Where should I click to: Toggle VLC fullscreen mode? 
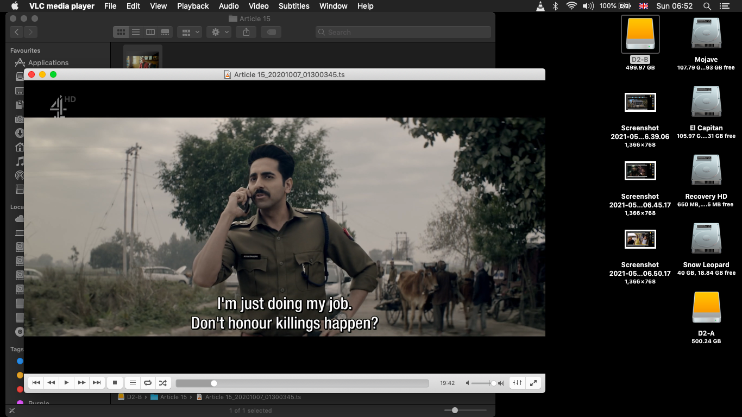coord(533,383)
